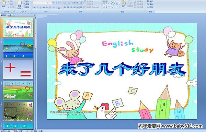Toggle Text Shadow (S) formatting
The width and height of the screenshot is (206, 132).
pos(47,8)
